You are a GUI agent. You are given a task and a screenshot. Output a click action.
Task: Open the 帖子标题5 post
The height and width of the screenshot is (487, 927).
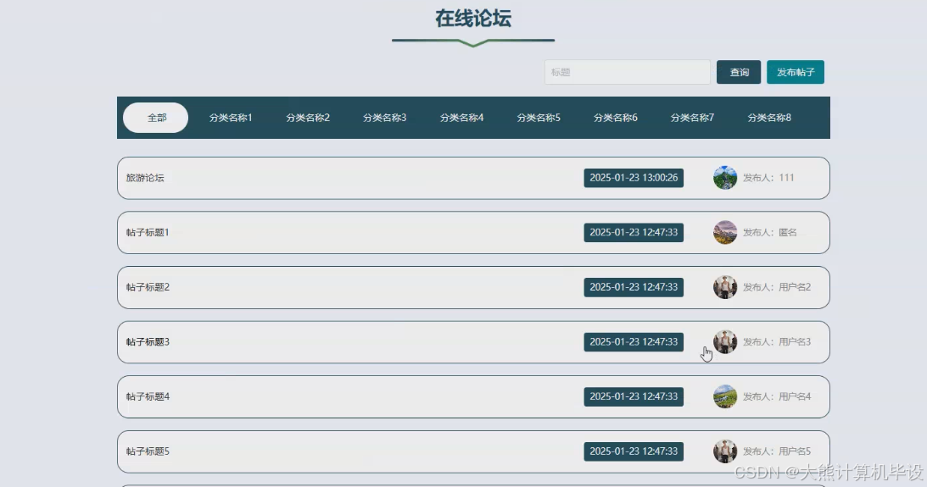pyautogui.click(x=473, y=451)
